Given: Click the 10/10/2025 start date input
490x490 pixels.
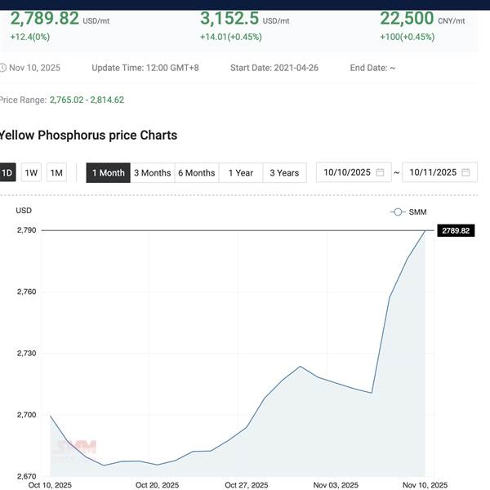Looking at the screenshot, I should [x=347, y=172].
